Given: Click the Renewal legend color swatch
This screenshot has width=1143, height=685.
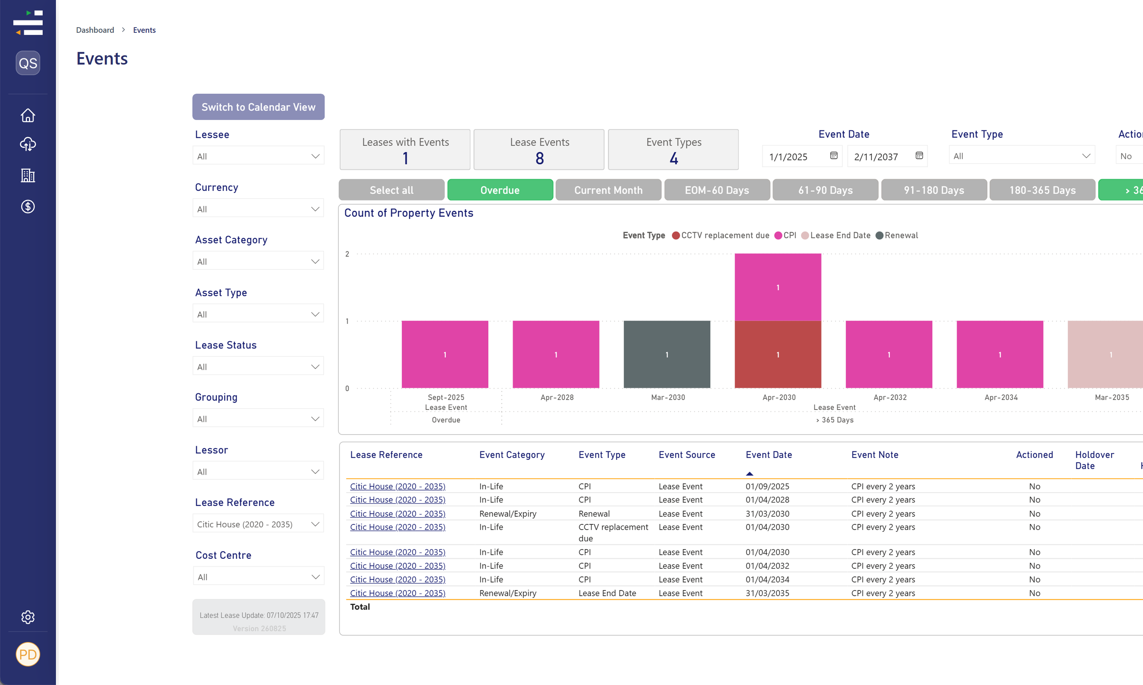Looking at the screenshot, I should (x=879, y=236).
